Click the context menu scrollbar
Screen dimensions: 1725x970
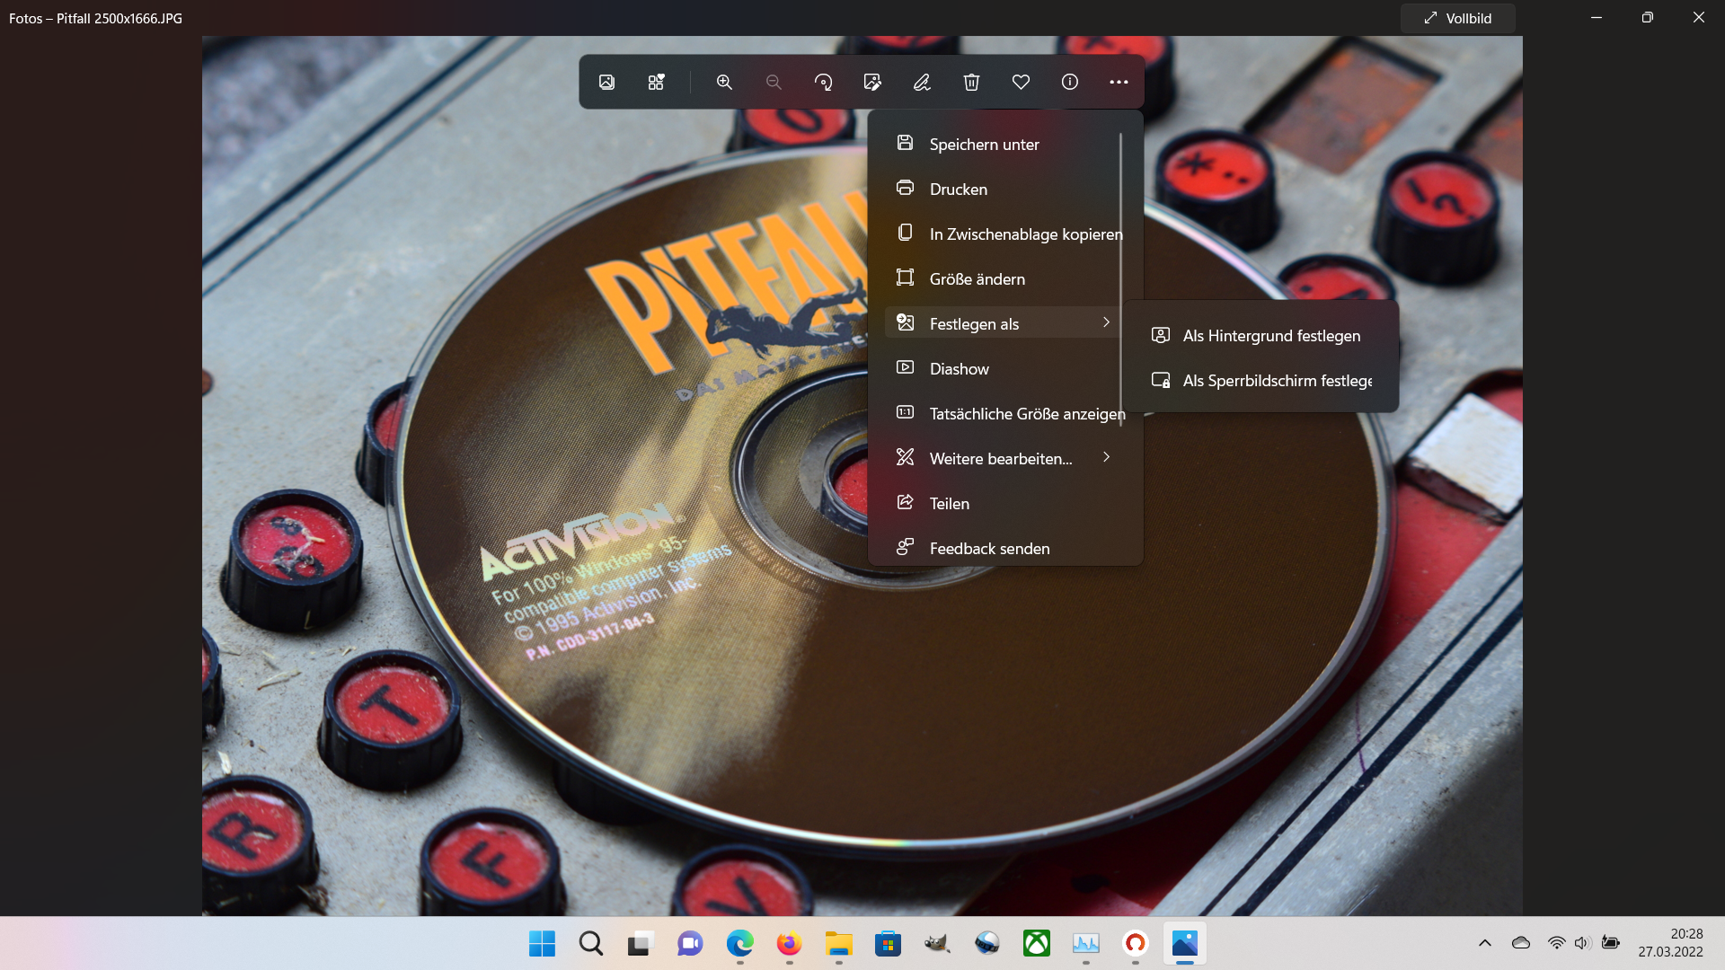pyautogui.click(x=1120, y=278)
